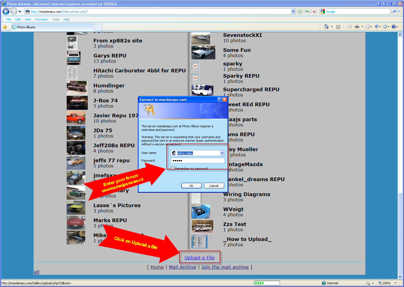
Task: Open the Garys REPU album thumbnail
Action: [74, 58]
